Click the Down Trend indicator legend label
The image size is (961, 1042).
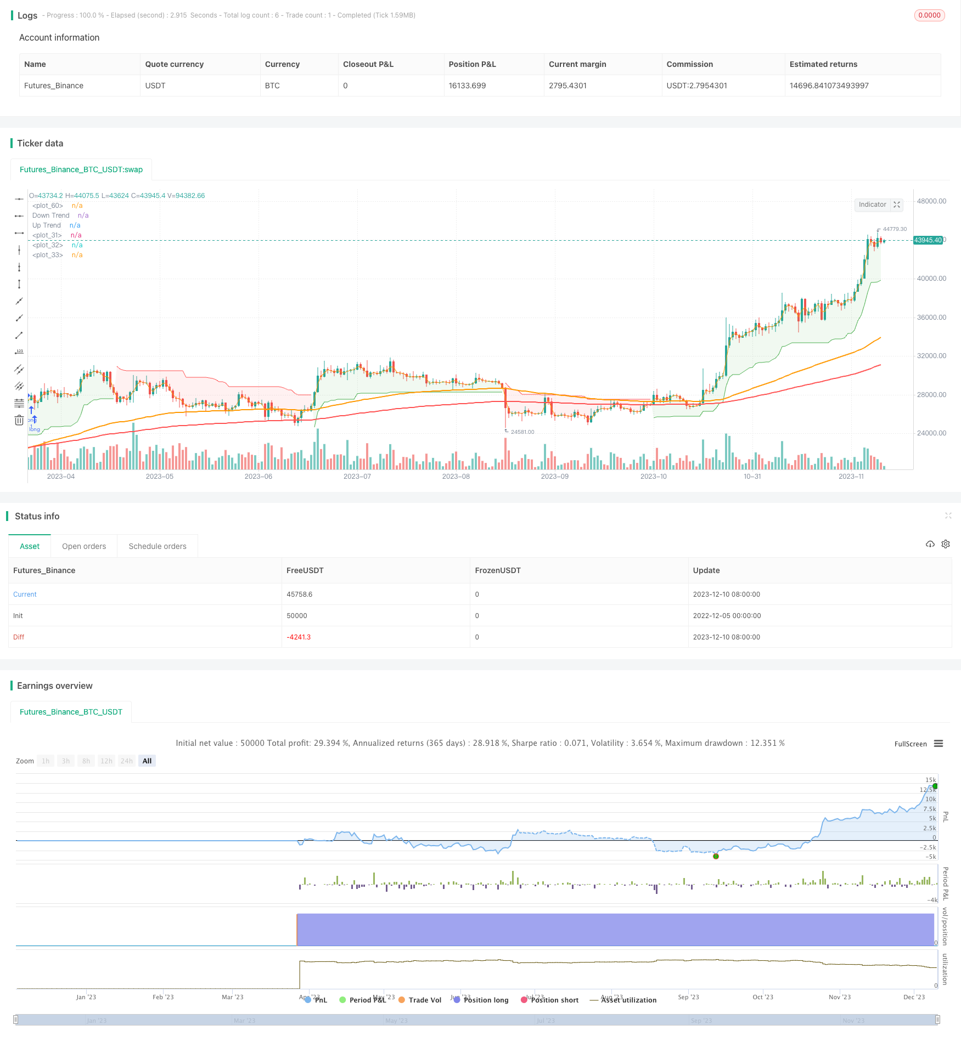[x=50, y=216]
